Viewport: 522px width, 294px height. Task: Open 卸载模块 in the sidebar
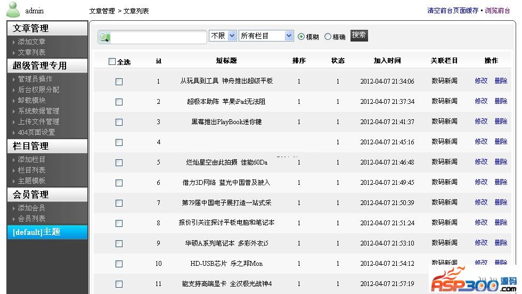(31, 100)
